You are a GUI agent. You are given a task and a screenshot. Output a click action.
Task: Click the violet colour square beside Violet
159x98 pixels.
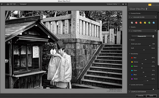pyautogui.click(x=132, y=79)
